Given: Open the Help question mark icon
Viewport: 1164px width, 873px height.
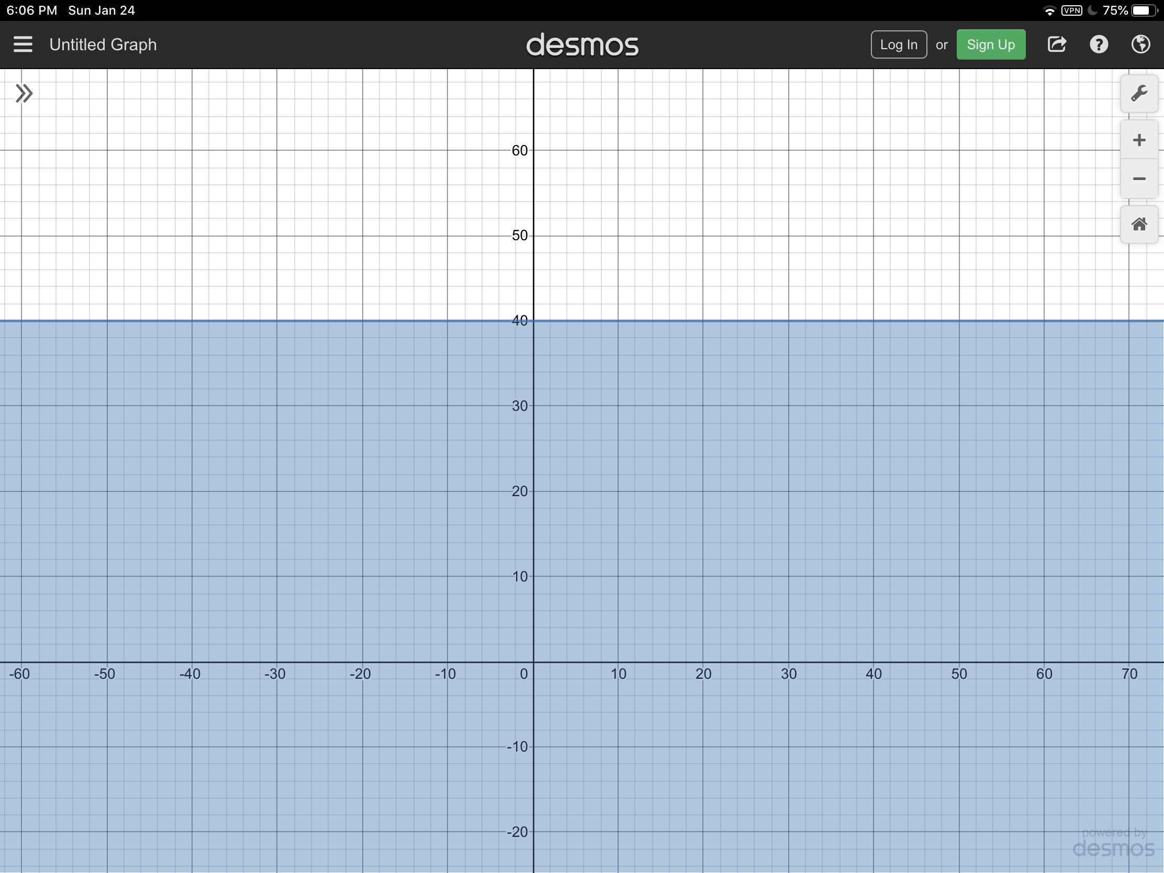Looking at the screenshot, I should pos(1099,44).
